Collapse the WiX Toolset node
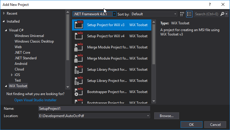Screen dimensions: 230x130 [6, 86]
